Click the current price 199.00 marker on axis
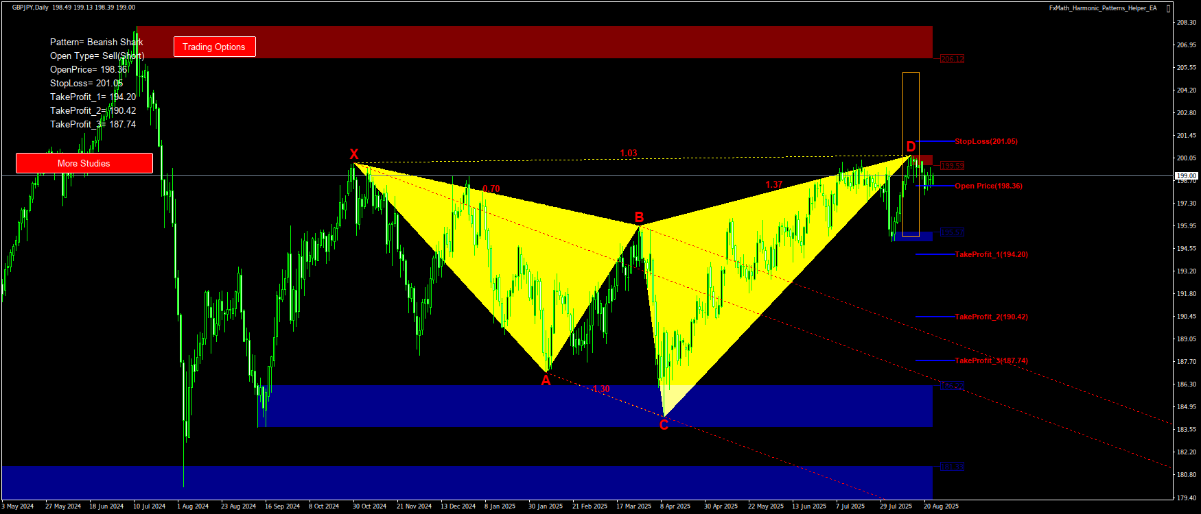 [x=1186, y=176]
